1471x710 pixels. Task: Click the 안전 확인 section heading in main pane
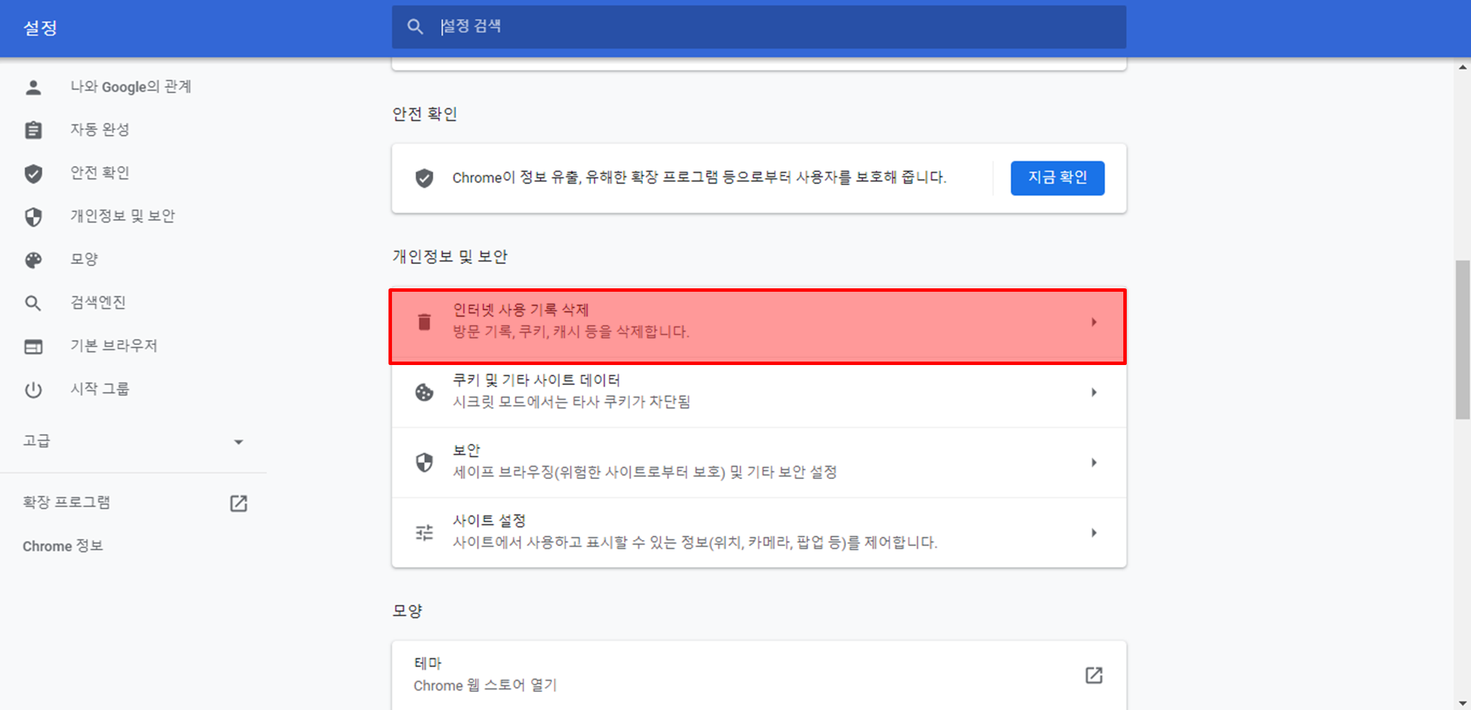(x=424, y=114)
